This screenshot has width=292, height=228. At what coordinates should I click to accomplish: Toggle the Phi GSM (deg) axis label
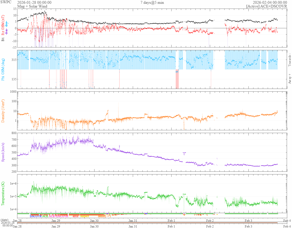[x=3, y=69]
